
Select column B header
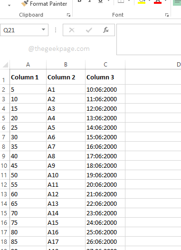point(66,65)
